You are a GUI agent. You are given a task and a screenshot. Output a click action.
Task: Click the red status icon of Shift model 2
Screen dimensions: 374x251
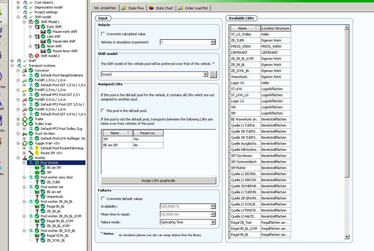click(37, 56)
